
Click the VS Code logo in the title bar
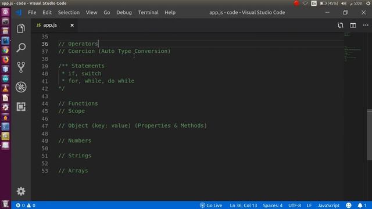coord(19,12)
